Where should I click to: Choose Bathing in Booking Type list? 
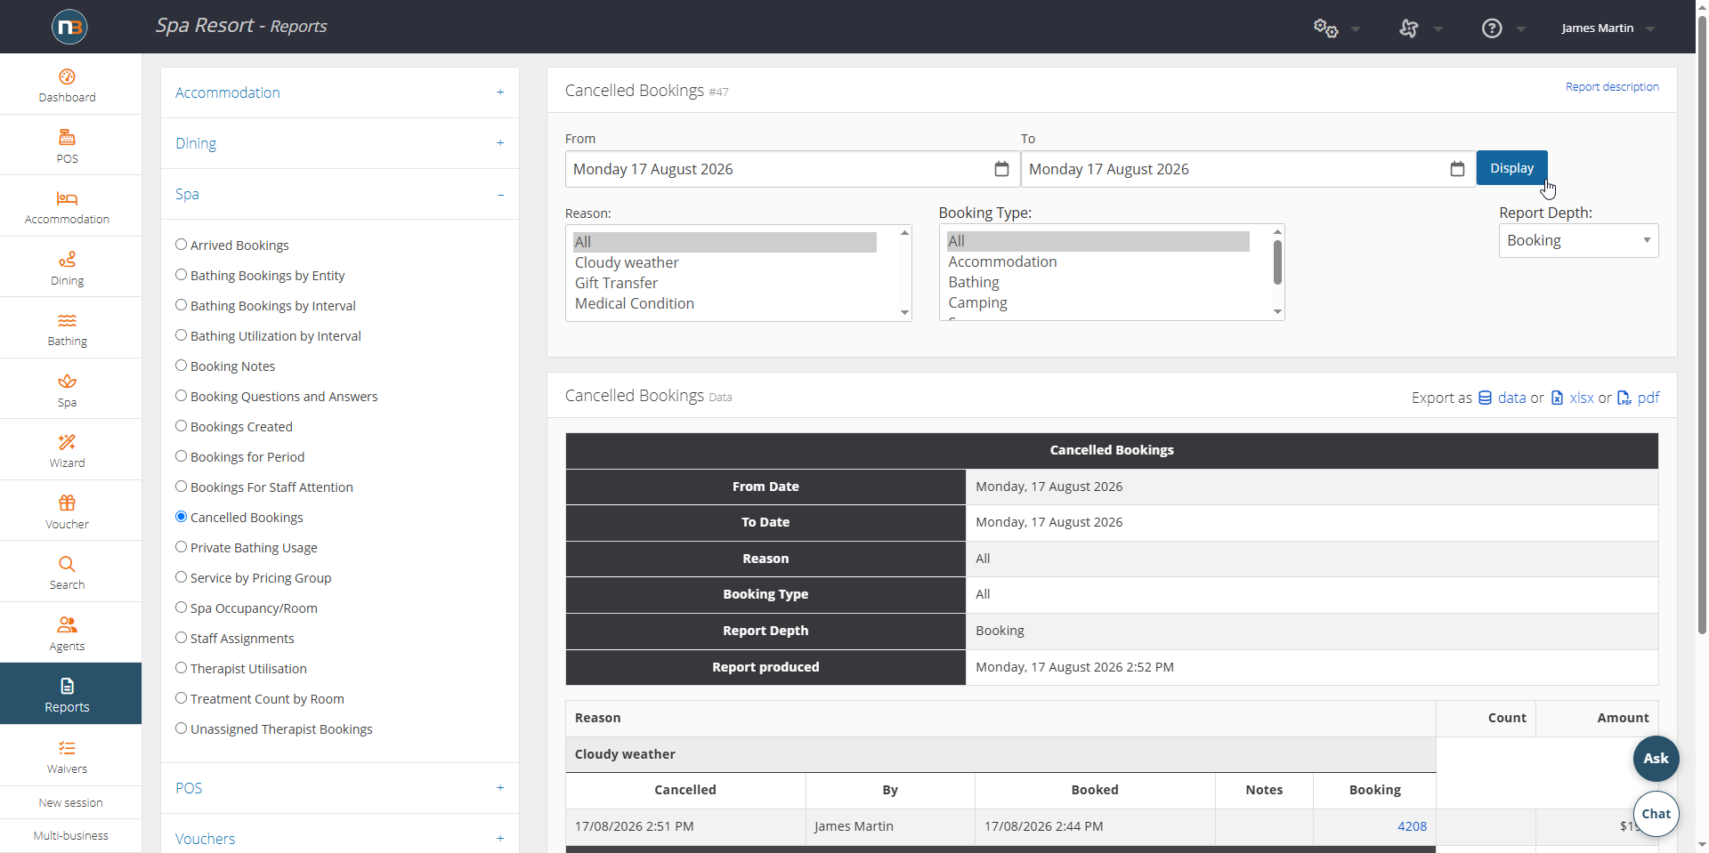point(1097,282)
